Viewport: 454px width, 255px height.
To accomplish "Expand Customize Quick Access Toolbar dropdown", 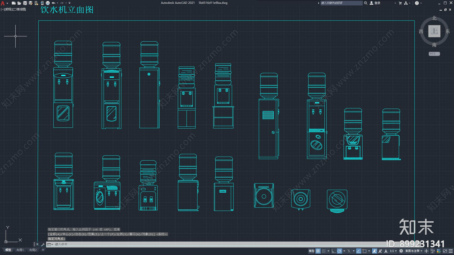I will (70, 3).
